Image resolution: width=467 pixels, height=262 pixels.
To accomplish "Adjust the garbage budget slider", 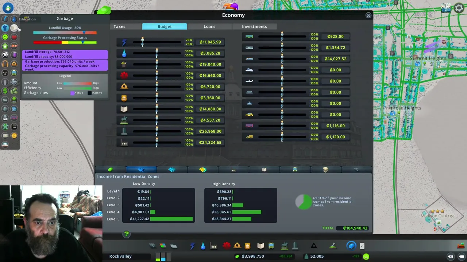I will point(157,64).
